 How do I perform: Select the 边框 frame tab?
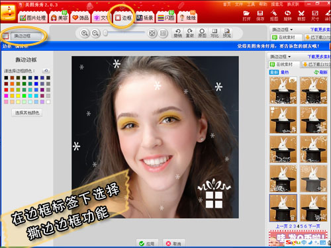point(123,18)
